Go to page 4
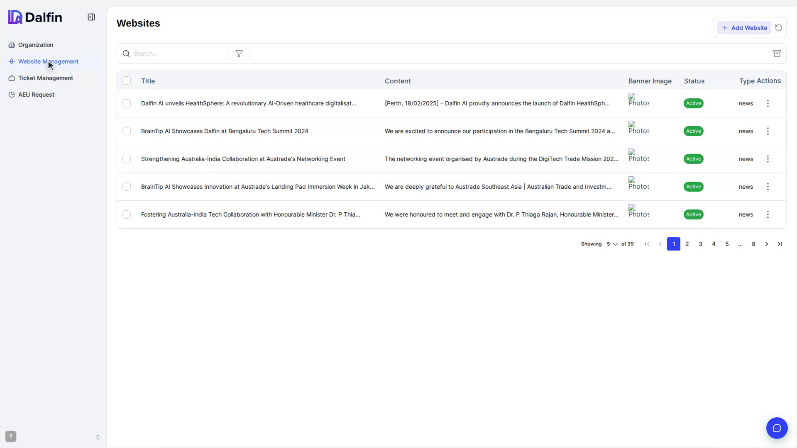This screenshot has height=448, width=797. tap(714, 244)
